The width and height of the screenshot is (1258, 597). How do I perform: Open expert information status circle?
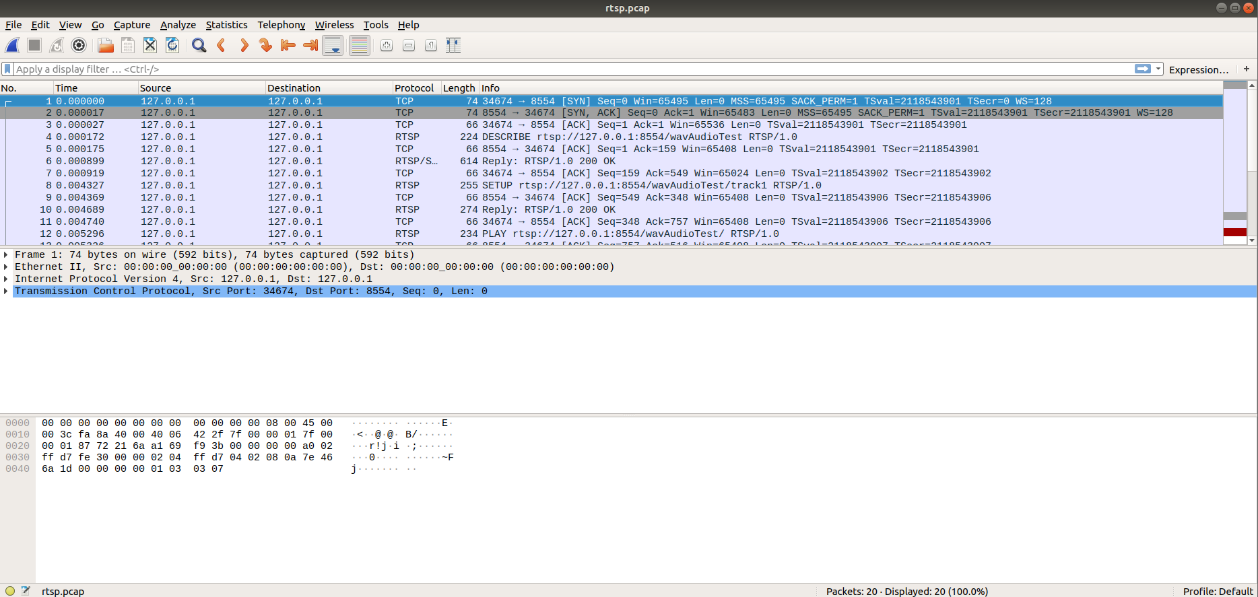click(10, 591)
